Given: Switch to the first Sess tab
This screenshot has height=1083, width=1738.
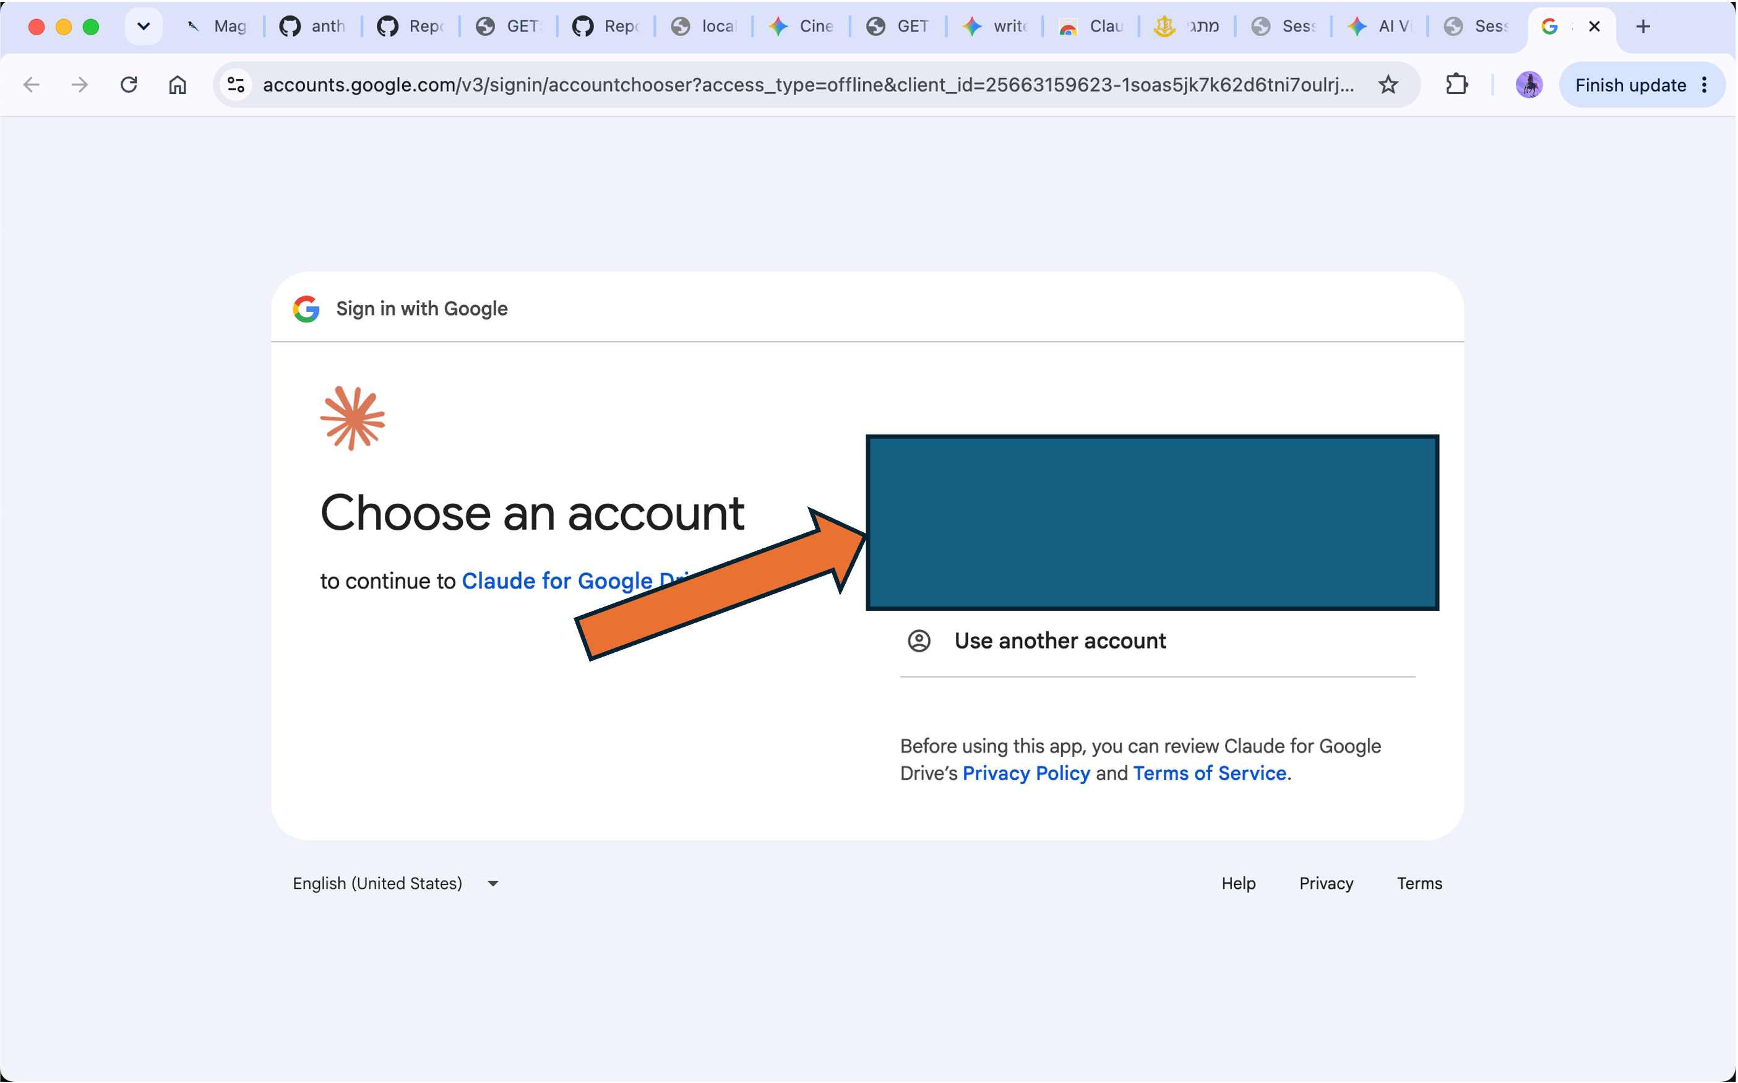Looking at the screenshot, I should 1284,27.
